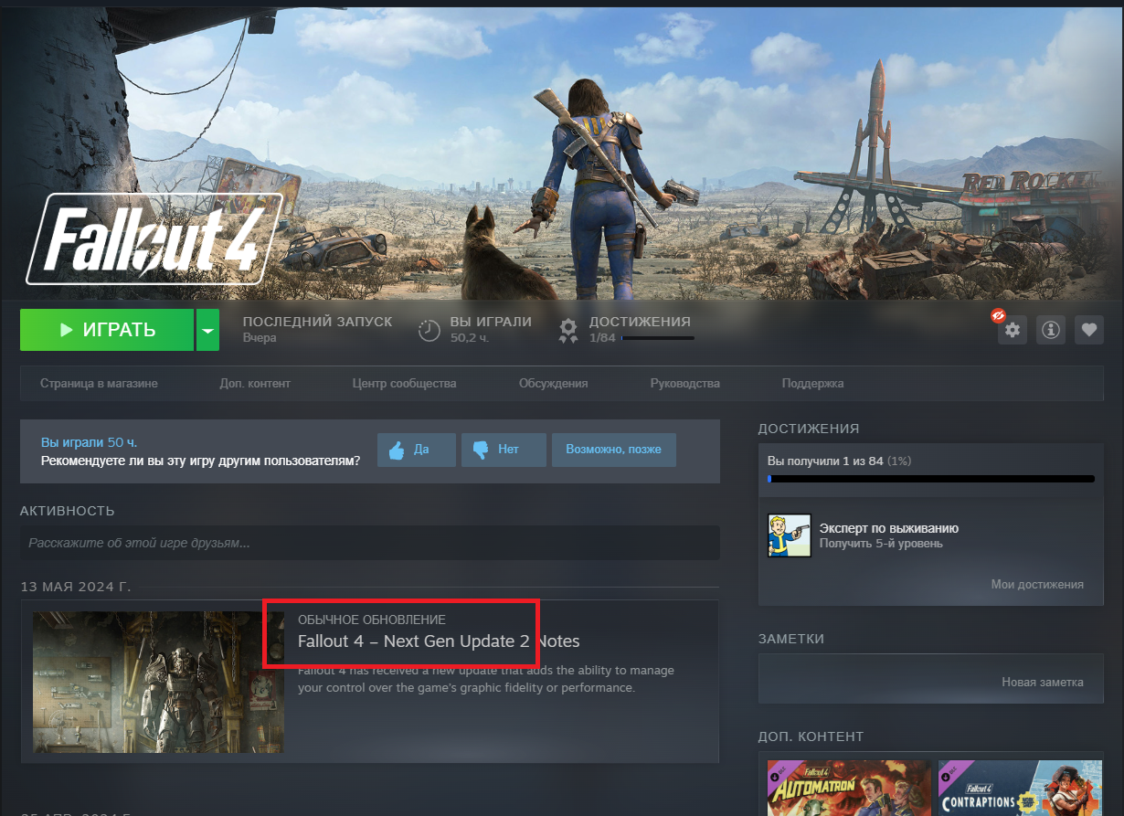The width and height of the screenshot is (1124, 816).
Task: Click the settings gear icon
Action: coord(1013,330)
